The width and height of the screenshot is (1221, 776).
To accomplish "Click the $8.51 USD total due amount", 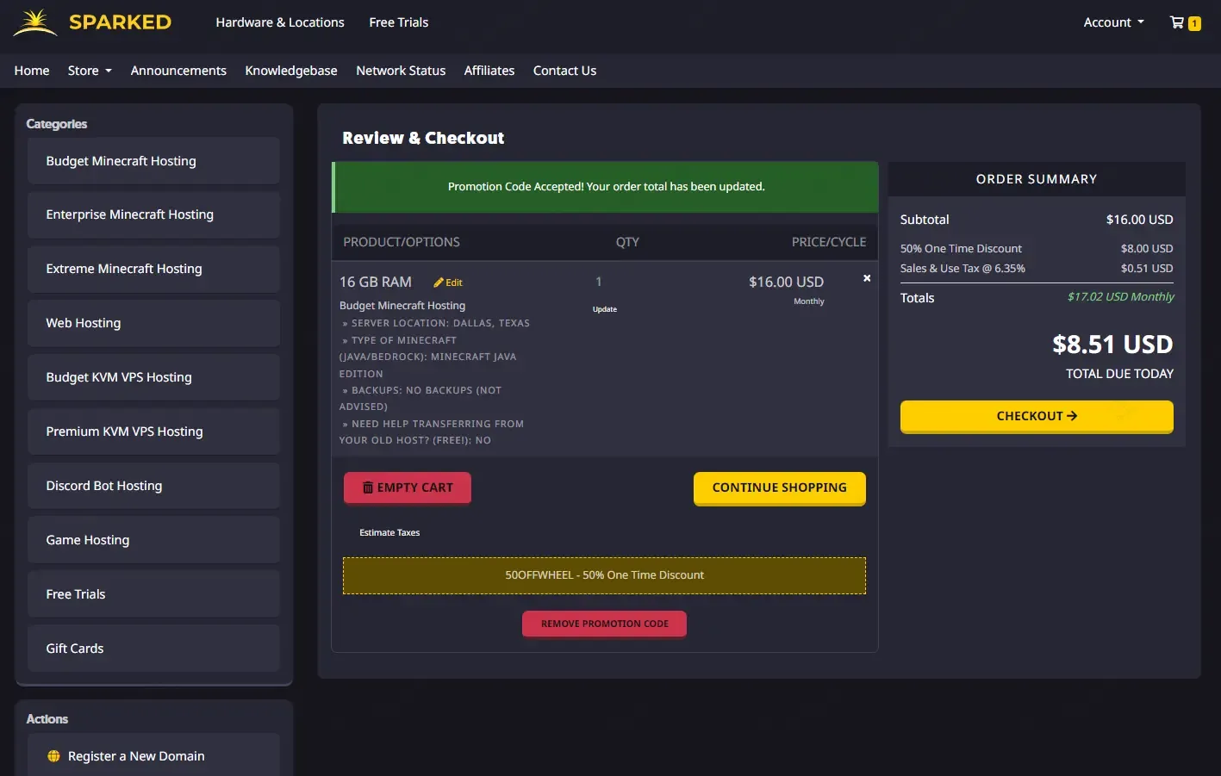I will tap(1112, 345).
